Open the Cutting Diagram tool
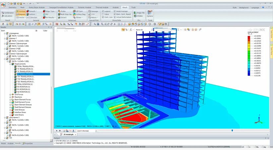273x150 pixels. pos(79,15)
